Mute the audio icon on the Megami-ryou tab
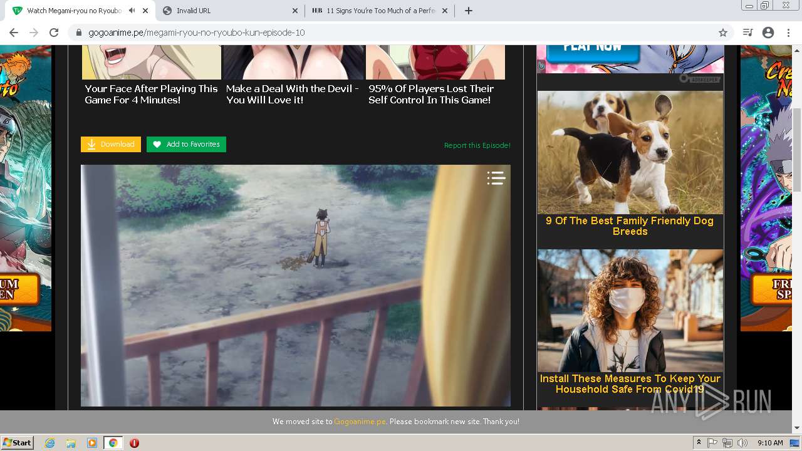802x451 pixels. (x=132, y=11)
